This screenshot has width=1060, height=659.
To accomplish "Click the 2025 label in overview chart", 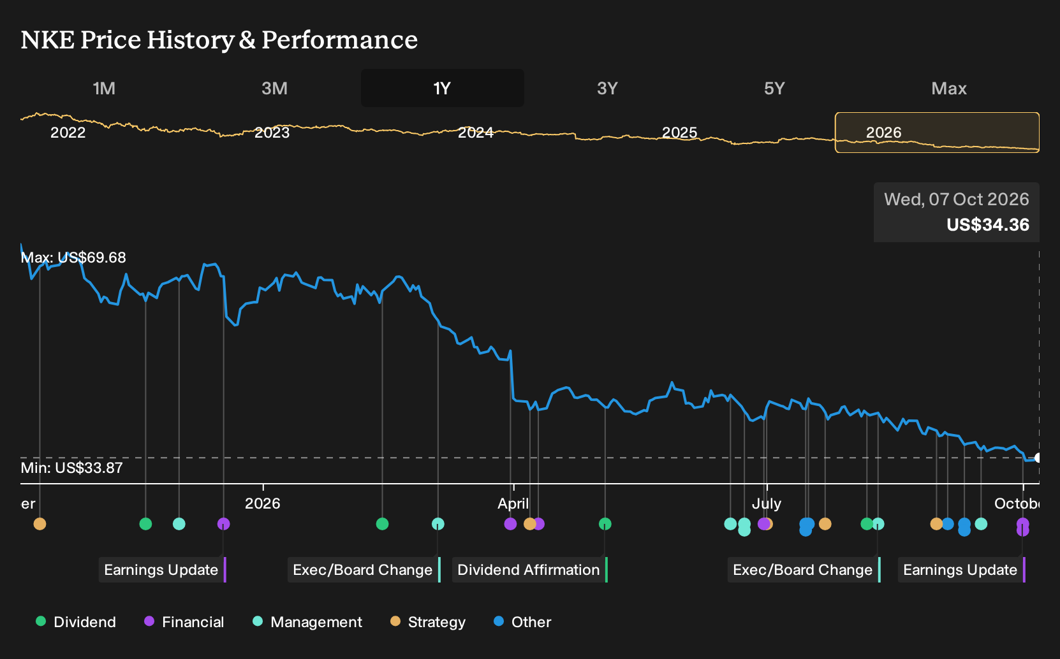I will click(680, 133).
